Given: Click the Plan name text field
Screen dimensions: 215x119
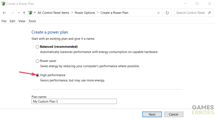Looking at the screenshot, I should coord(74,101).
